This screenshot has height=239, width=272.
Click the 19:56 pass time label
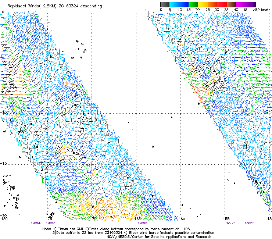[x=142, y=223]
